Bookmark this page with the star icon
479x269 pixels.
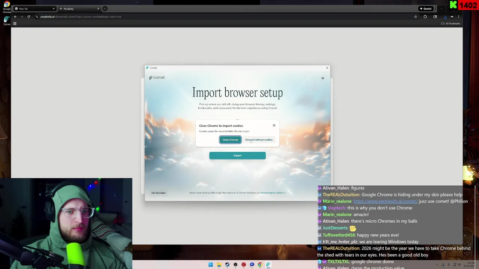[x=415, y=16]
